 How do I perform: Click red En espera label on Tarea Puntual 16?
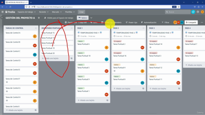coord(117,53)
